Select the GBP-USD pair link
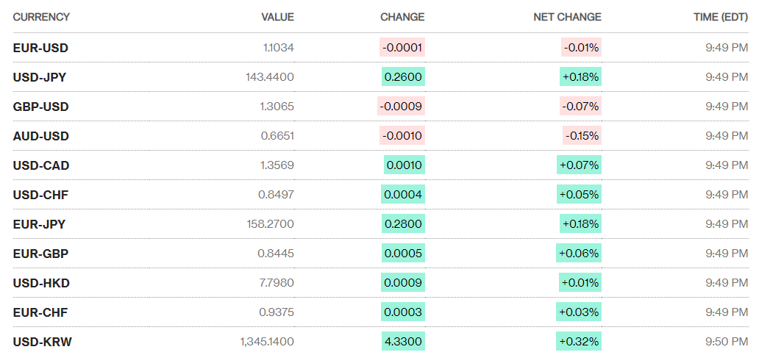The width and height of the screenshot is (759, 355). tap(41, 107)
